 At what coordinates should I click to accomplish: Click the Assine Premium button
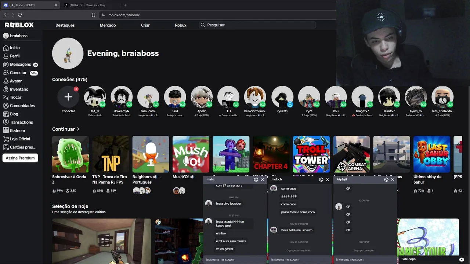(x=20, y=158)
